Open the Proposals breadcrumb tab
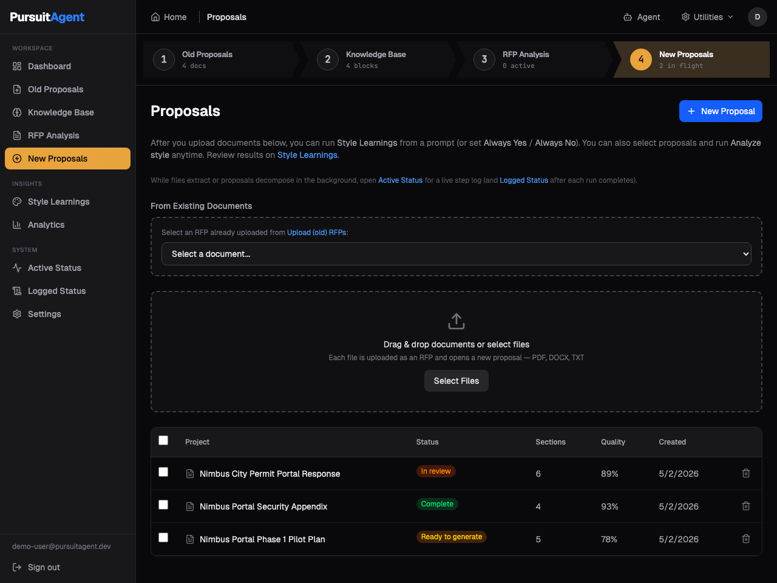 (x=226, y=17)
